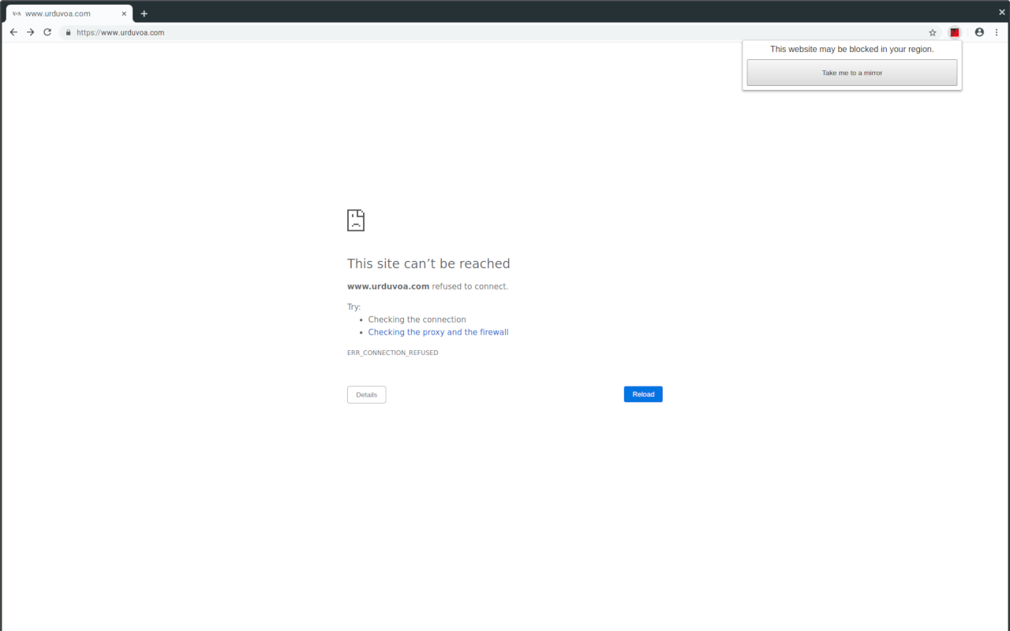Image resolution: width=1010 pixels, height=631 pixels.
Task: Close the www.urduvoa.com tab
Action: click(x=124, y=13)
